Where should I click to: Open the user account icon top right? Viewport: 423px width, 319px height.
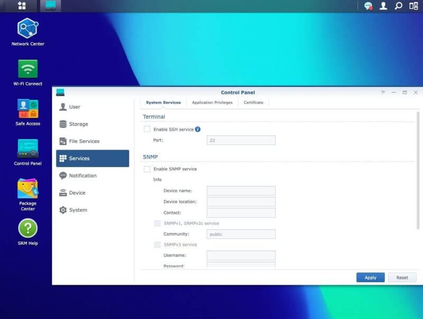point(382,6)
